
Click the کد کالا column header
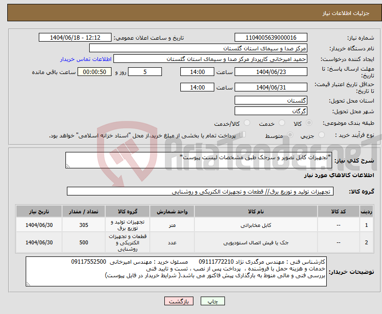click(339, 211)
